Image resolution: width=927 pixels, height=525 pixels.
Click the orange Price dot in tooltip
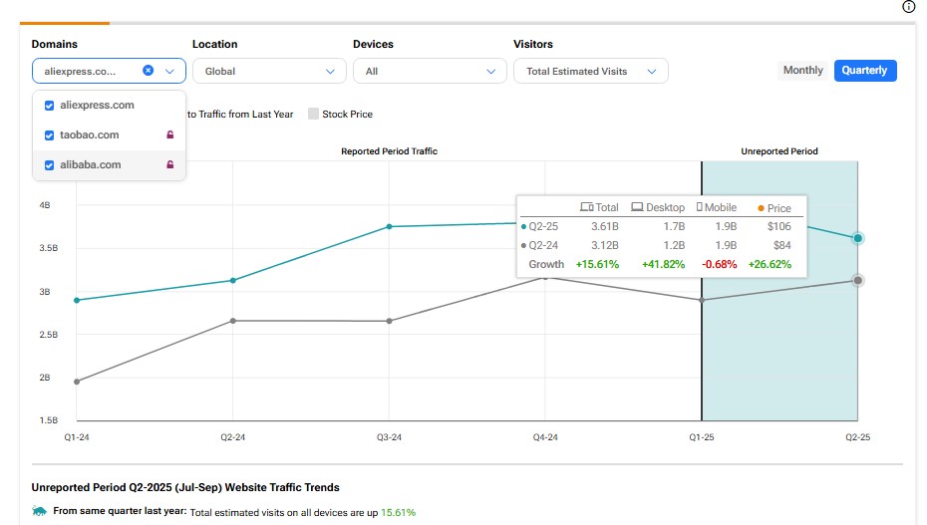point(761,208)
